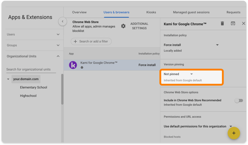The width and height of the screenshot is (248, 145).
Task: Open Use default permissions dropdown
Action: pyautogui.click(x=198, y=126)
